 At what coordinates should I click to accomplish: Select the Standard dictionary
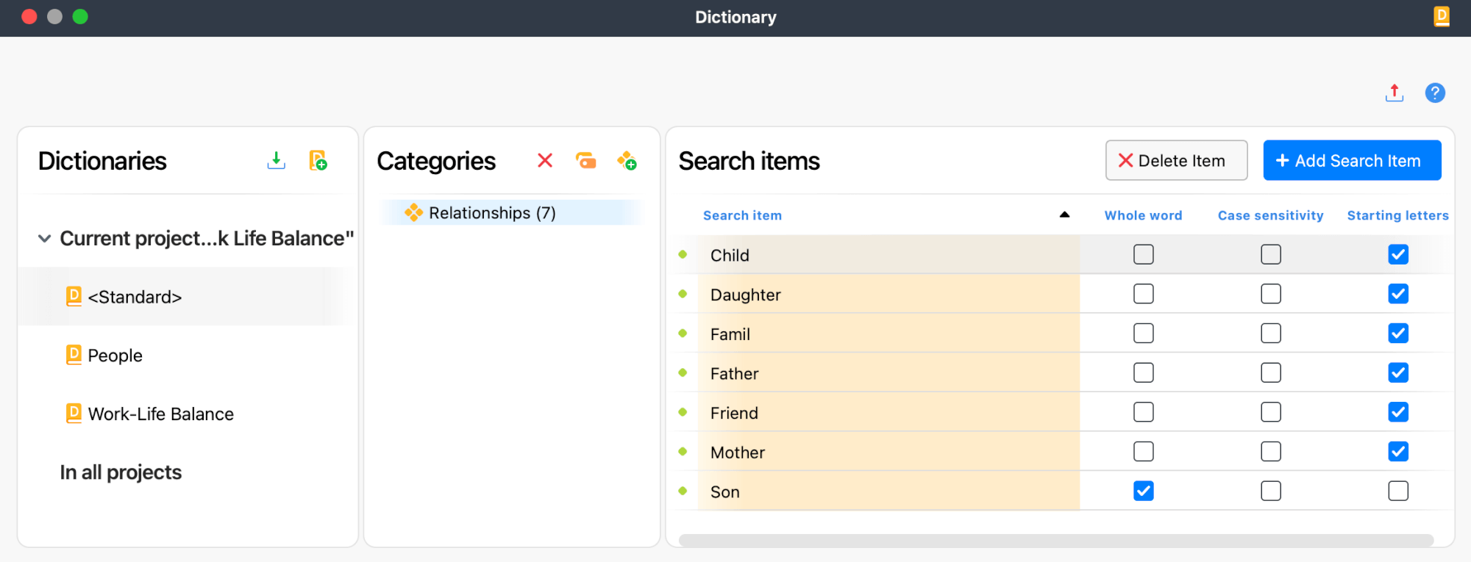pos(135,297)
